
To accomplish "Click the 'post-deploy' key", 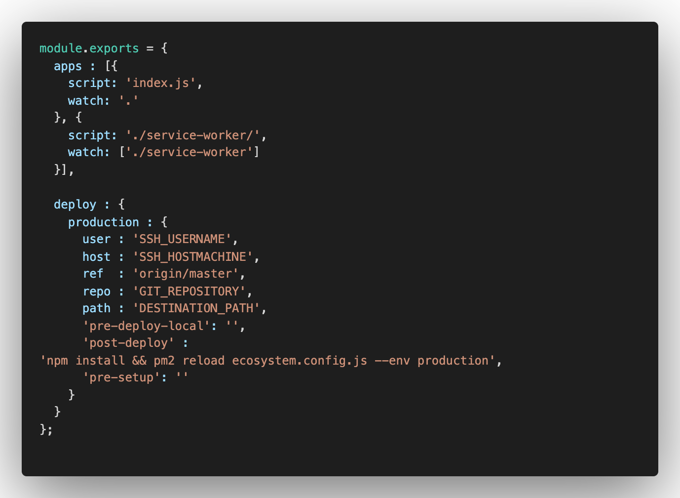I will (x=129, y=343).
